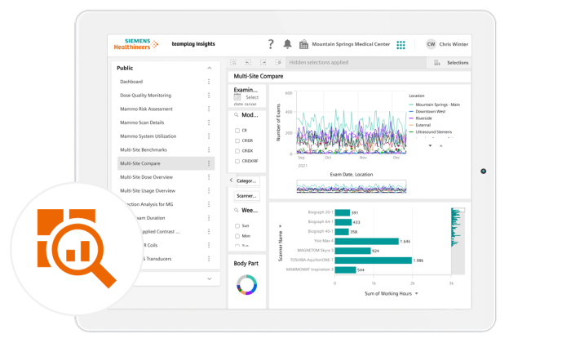Check the CR modality checkbox
Viewport: 571px width, 343px height.
click(237, 130)
